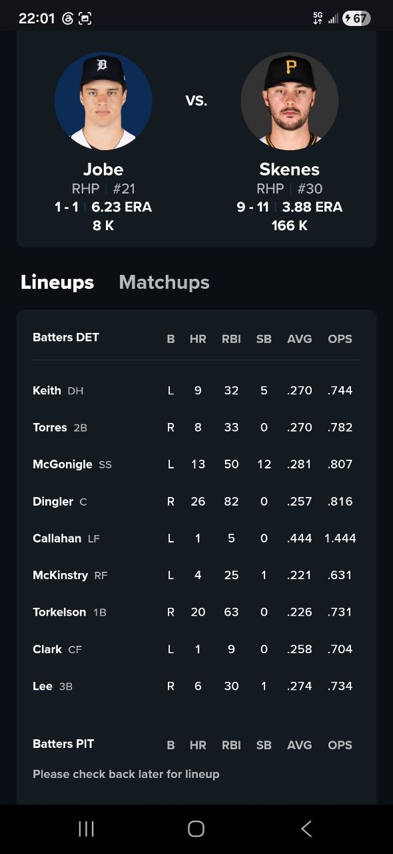This screenshot has height=854, width=393.
Task: Open Jobe's pitcher headshot
Action: 103,101
